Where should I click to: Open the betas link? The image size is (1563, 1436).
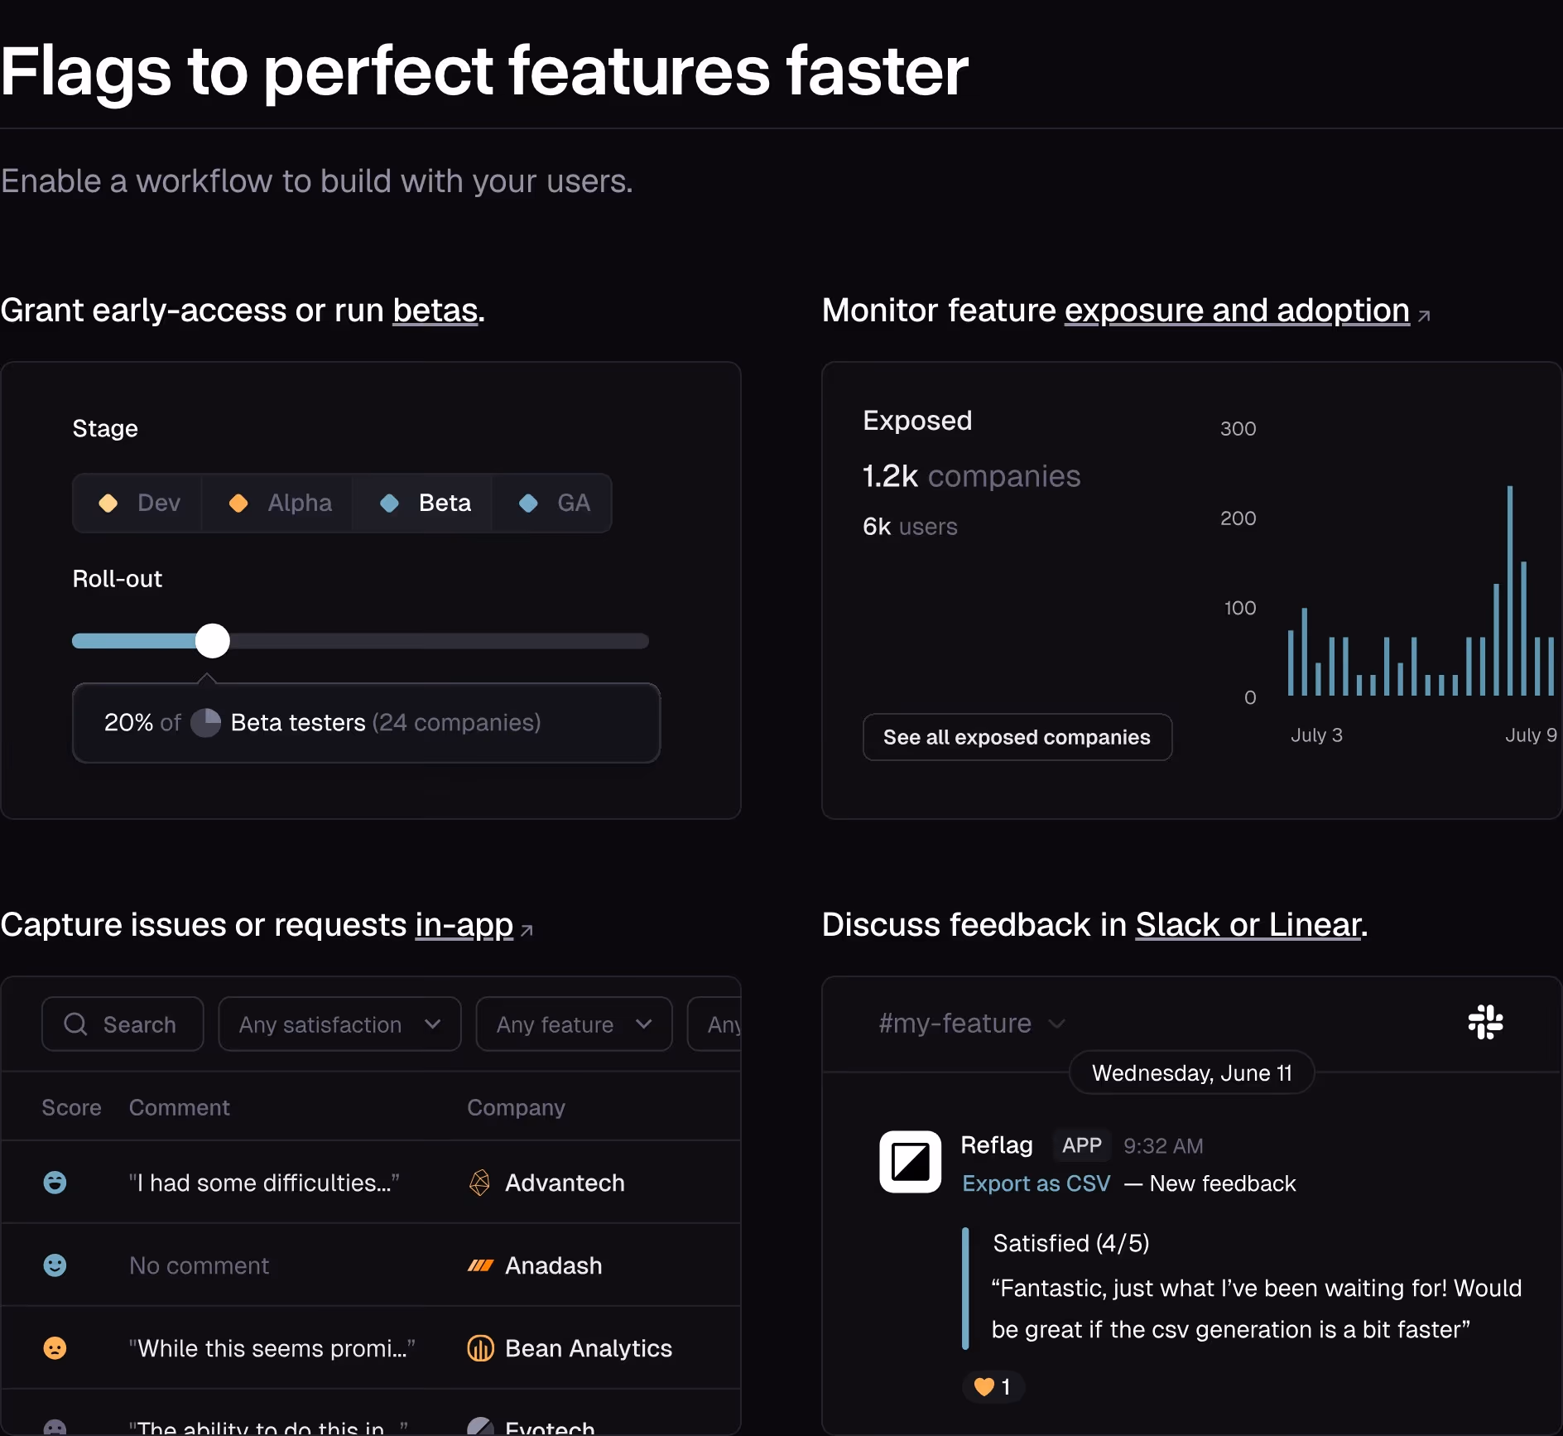(x=435, y=311)
